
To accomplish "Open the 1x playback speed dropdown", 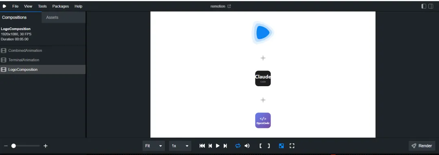I will pyautogui.click(x=180, y=146).
